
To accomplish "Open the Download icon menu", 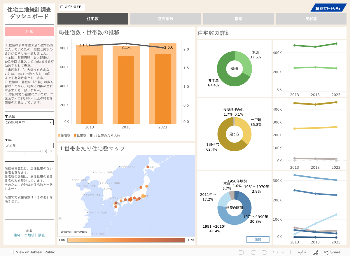I will pyautogui.click(x=302, y=252).
